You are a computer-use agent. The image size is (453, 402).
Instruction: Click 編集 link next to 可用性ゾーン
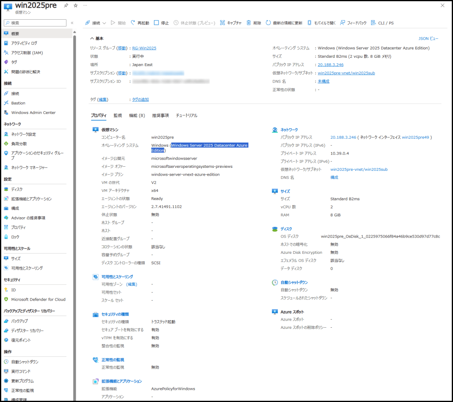point(132,284)
